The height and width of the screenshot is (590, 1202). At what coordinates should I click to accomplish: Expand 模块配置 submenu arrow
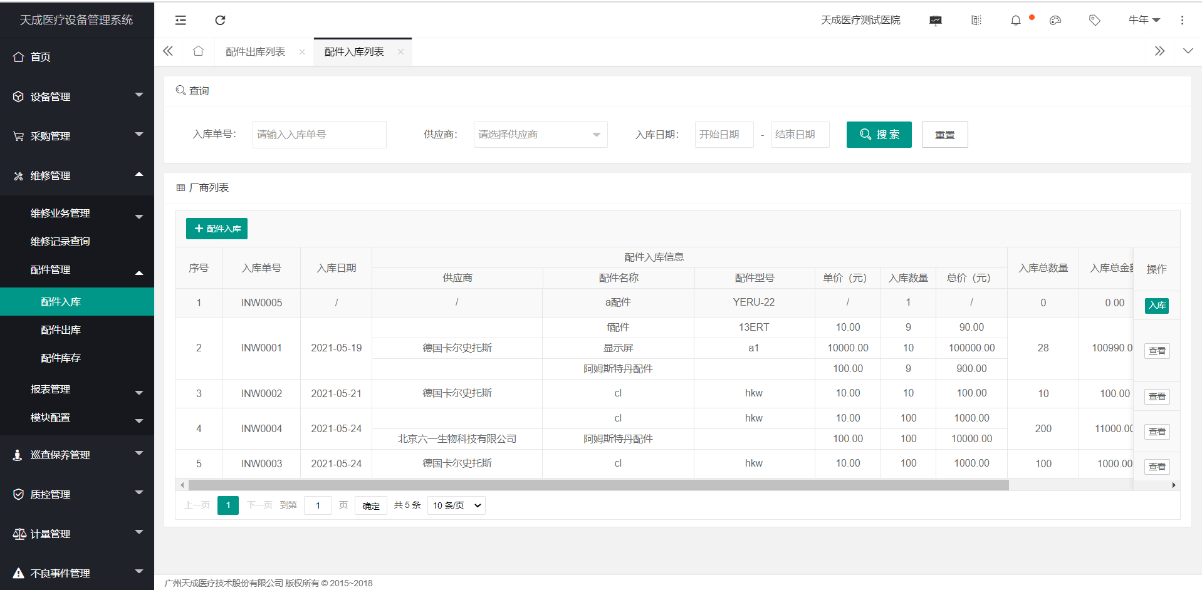pos(139,421)
